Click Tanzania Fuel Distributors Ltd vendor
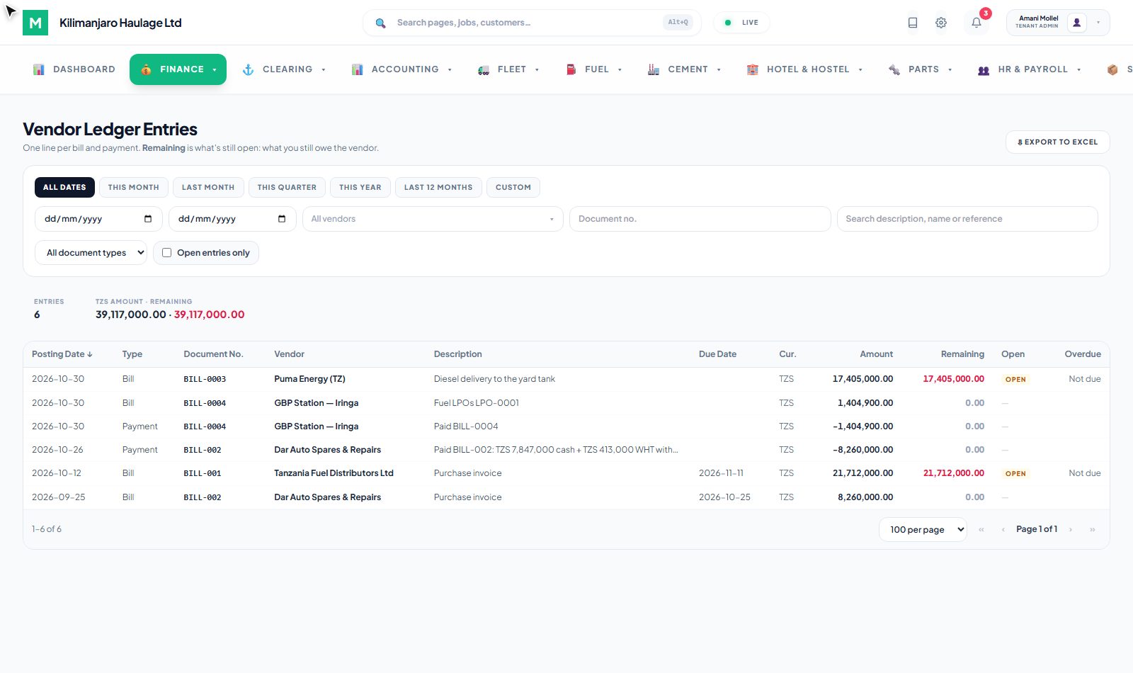This screenshot has height=673, width=1133. tap(334, 473)
